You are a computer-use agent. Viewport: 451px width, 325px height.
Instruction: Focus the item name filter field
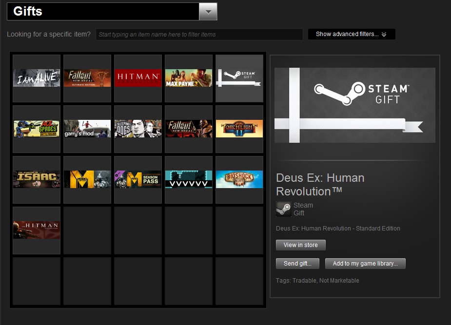(199, 34)
